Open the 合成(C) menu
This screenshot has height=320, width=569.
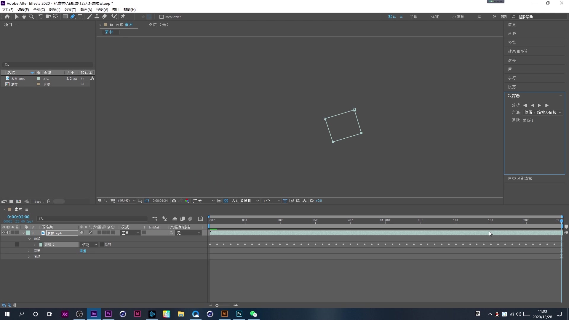[39, 9]
